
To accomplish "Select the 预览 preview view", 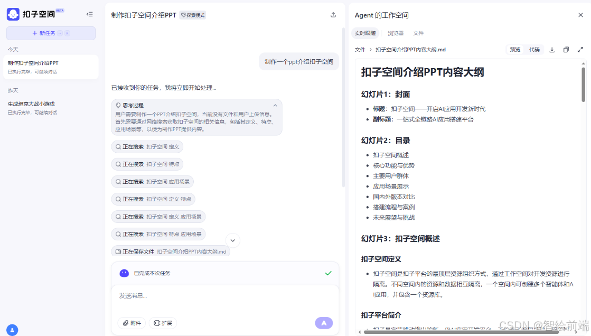I will pos(515,50).
